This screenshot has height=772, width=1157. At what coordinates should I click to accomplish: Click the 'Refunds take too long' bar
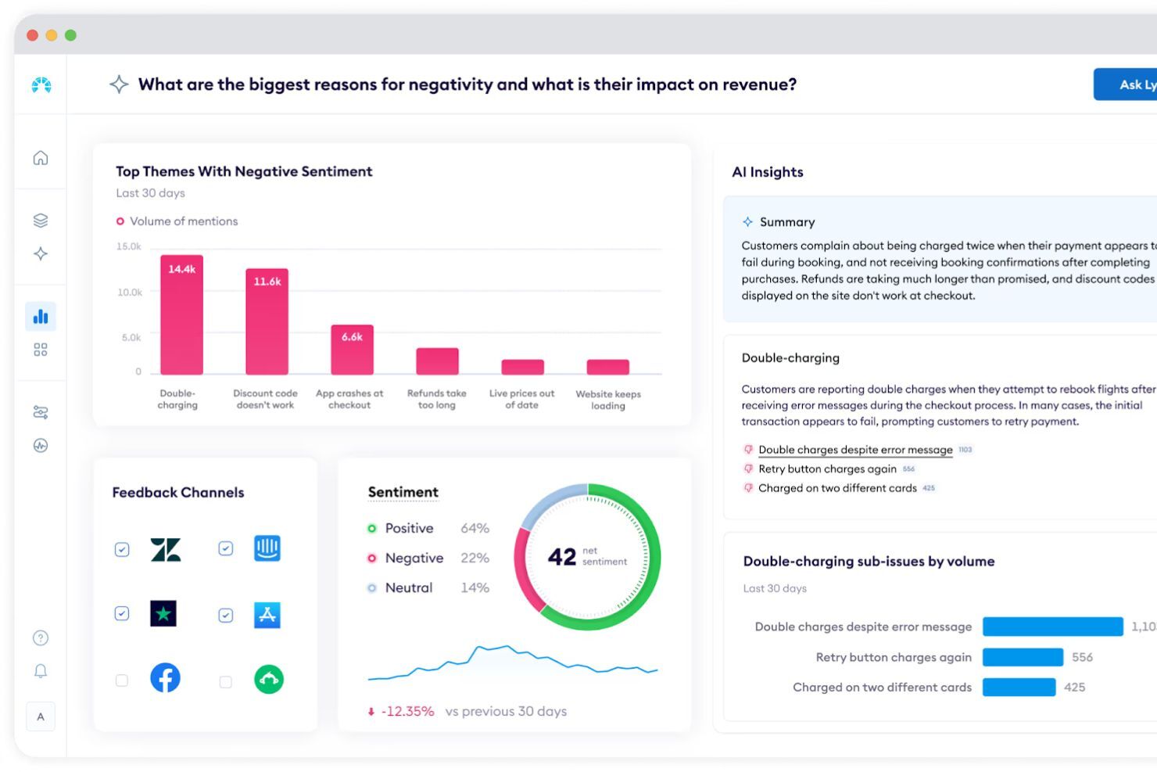(437, 361)
